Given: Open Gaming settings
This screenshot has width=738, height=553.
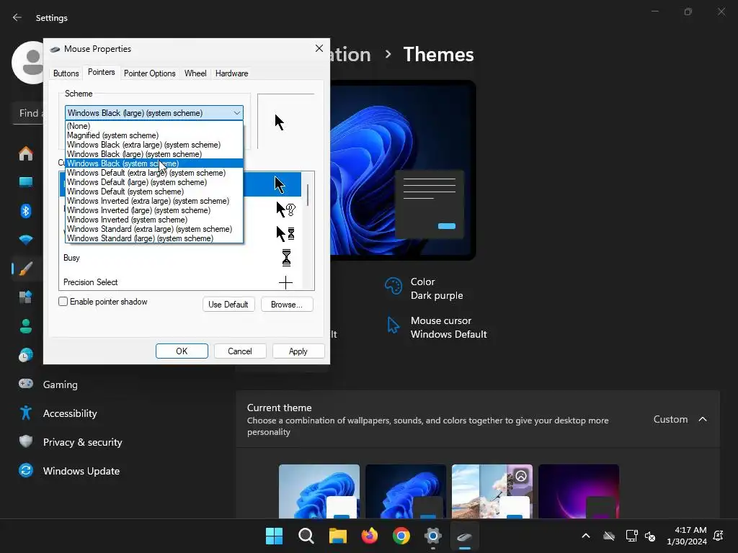Looking at the screenshot, I should pyautogui.click(x=61, y=385).
